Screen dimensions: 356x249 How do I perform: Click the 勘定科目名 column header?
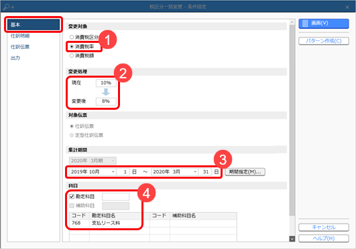119,216
